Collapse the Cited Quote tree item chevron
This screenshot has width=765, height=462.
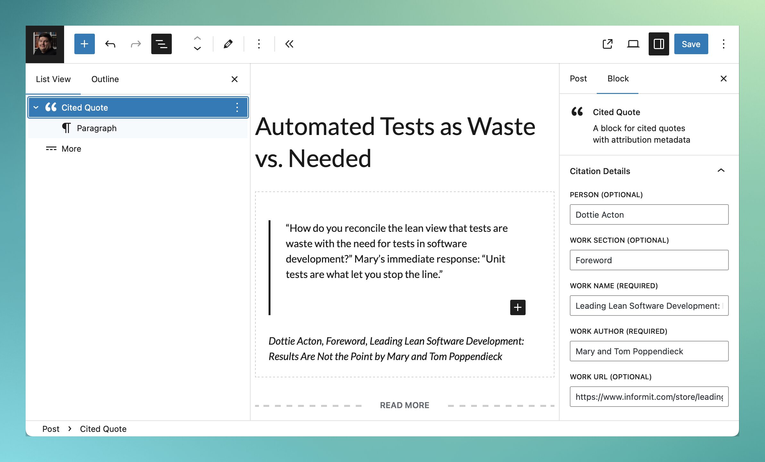pos(36,107)
